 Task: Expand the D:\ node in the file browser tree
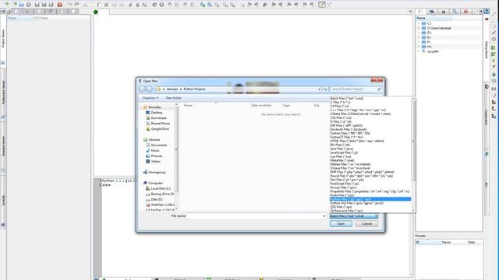(419, 33)
